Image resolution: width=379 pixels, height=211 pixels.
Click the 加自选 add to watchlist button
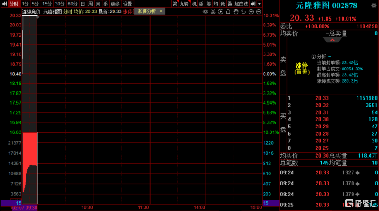pyautogui.click(x=242, y=4)
